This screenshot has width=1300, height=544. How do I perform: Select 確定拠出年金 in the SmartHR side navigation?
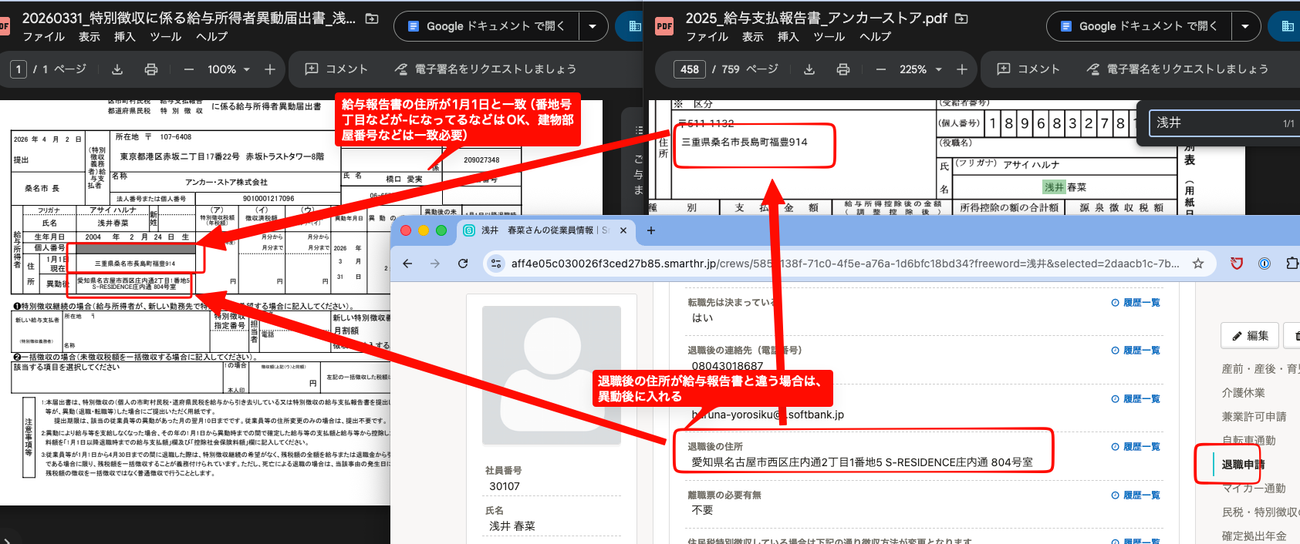1254,536
